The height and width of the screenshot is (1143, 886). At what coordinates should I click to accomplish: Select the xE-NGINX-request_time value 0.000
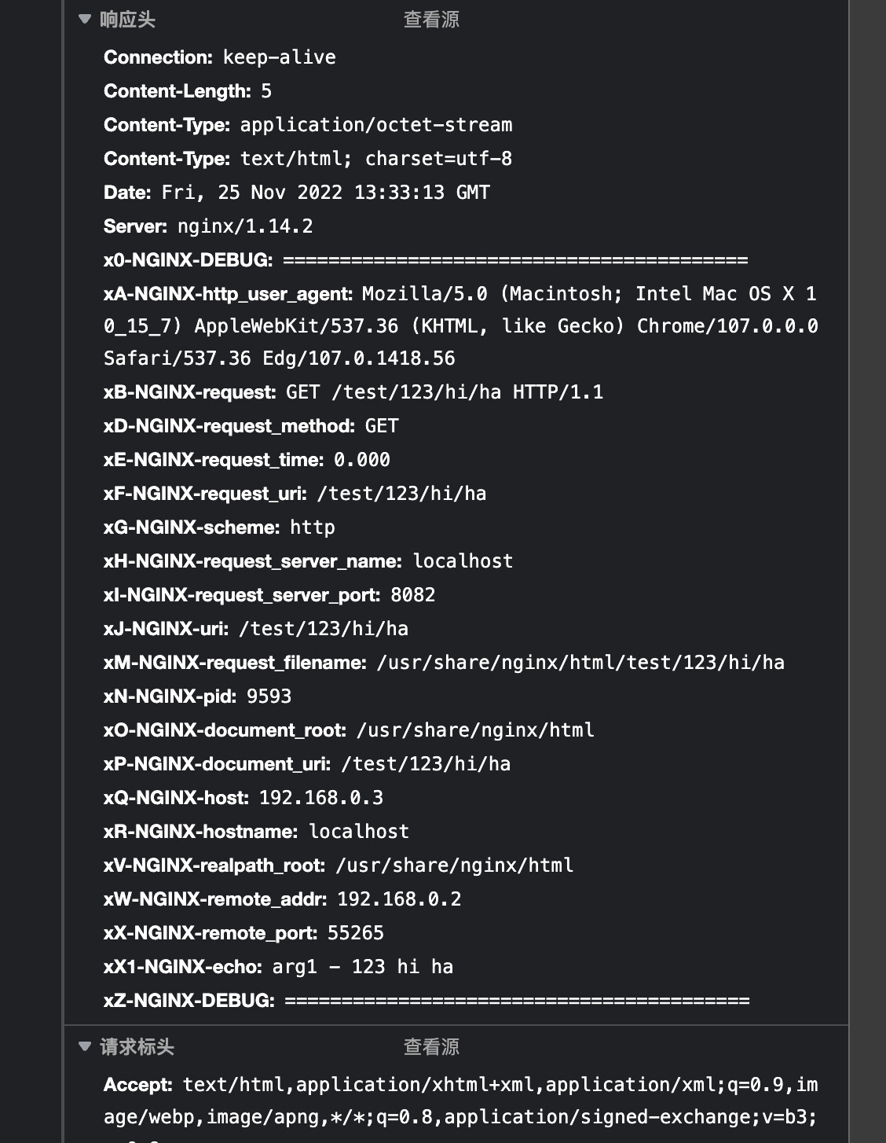(x=362, y=460)
